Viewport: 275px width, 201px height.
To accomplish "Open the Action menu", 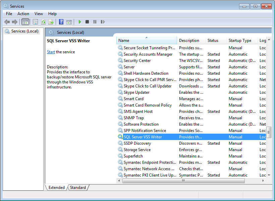I will [x=23, y=14].
